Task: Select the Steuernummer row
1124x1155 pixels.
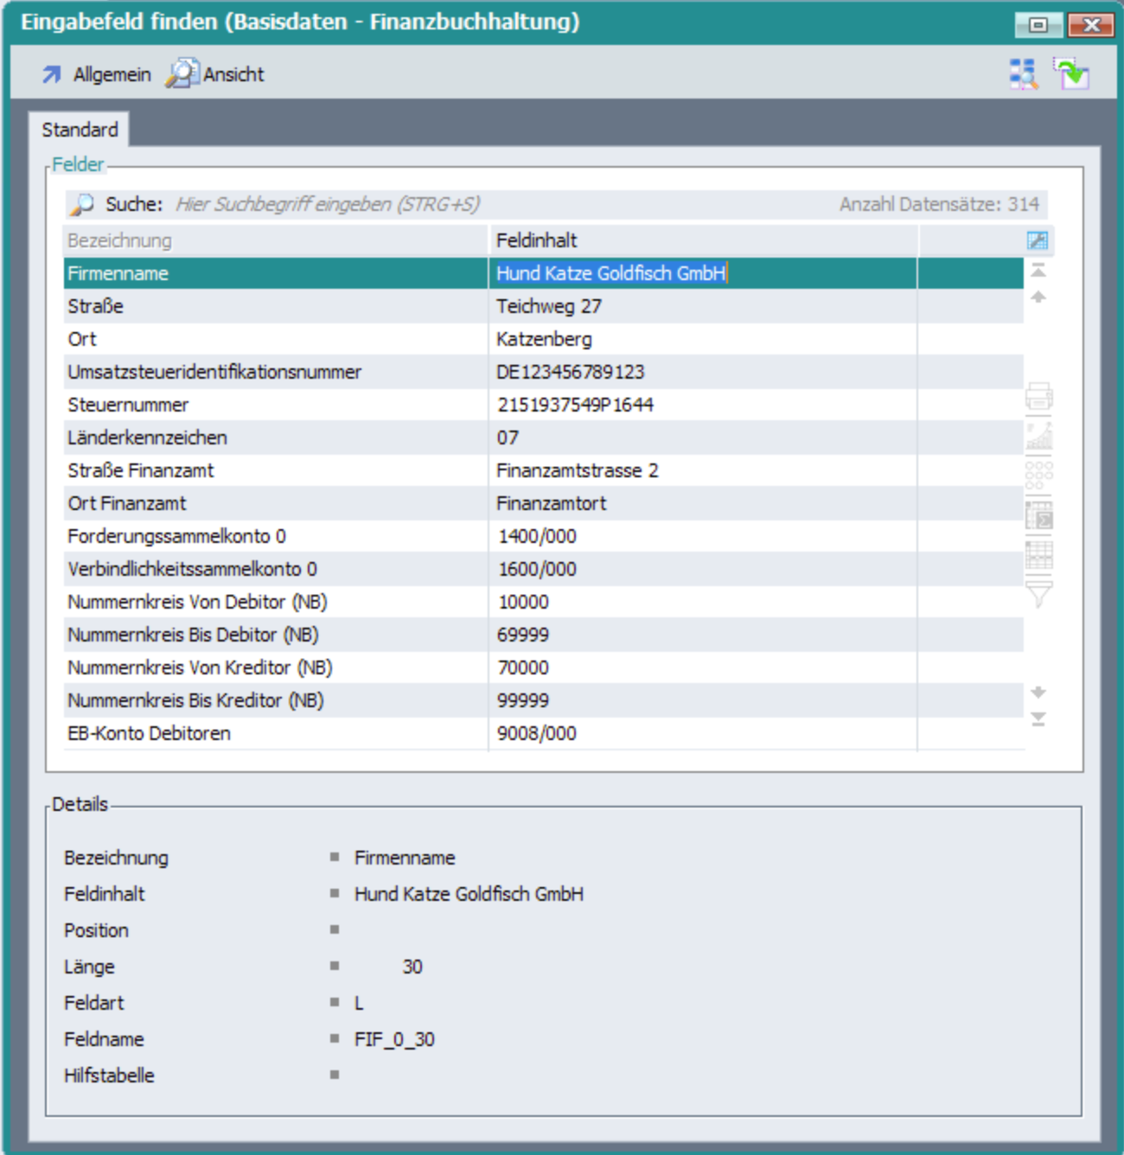Action: tap(275, 405)
